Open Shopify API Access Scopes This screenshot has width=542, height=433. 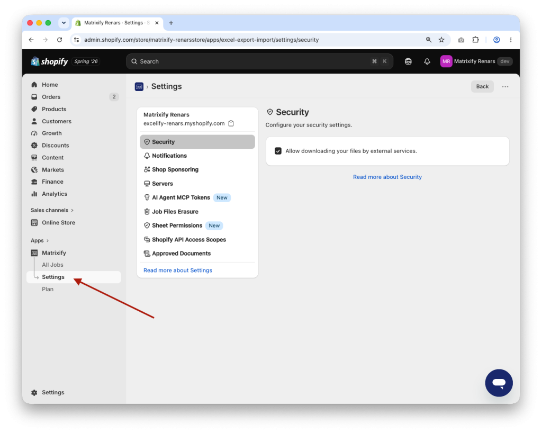(x=197, y=239)
